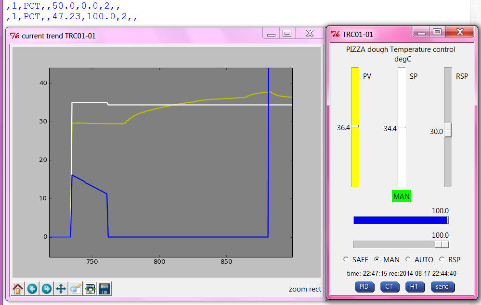Go back to previous plot view

[32, 289]
